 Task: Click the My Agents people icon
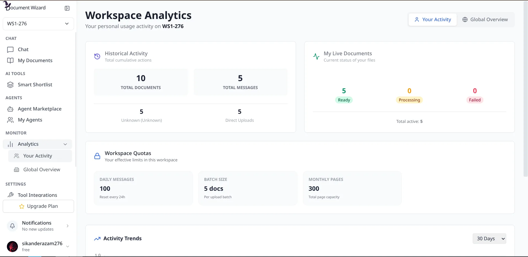[x=10, y=120]
